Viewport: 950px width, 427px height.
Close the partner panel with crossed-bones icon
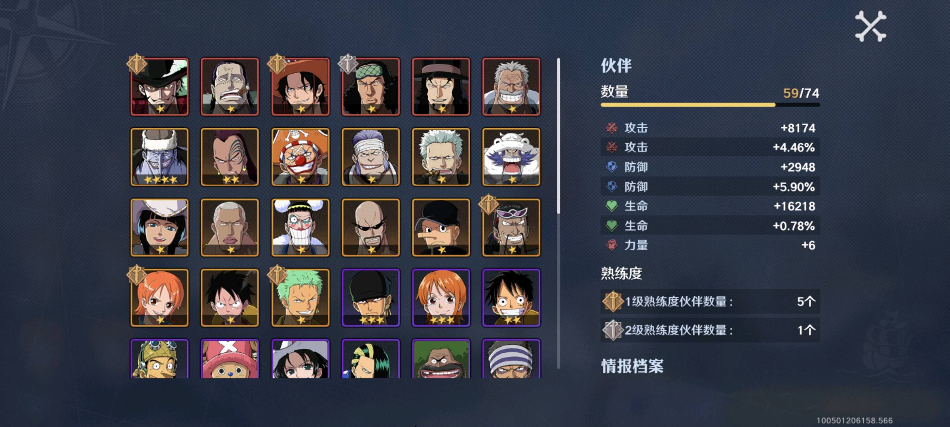pos(870,26)
